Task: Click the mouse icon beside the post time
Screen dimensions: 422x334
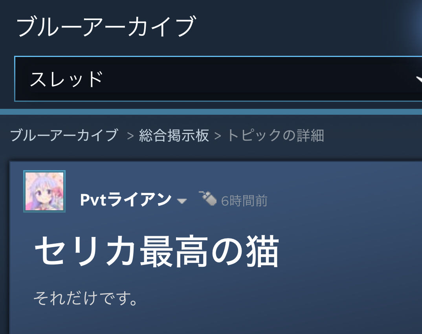Action: point(207,198)
